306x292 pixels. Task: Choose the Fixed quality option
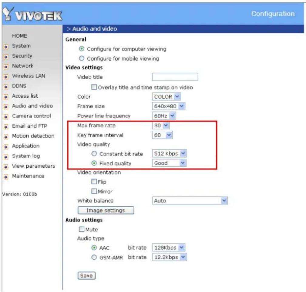[94, 163]
